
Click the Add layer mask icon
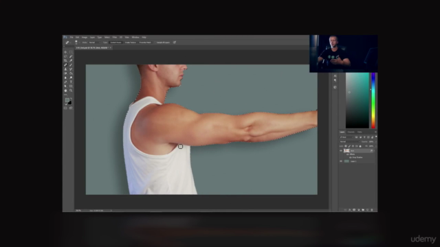coord(354,210)
